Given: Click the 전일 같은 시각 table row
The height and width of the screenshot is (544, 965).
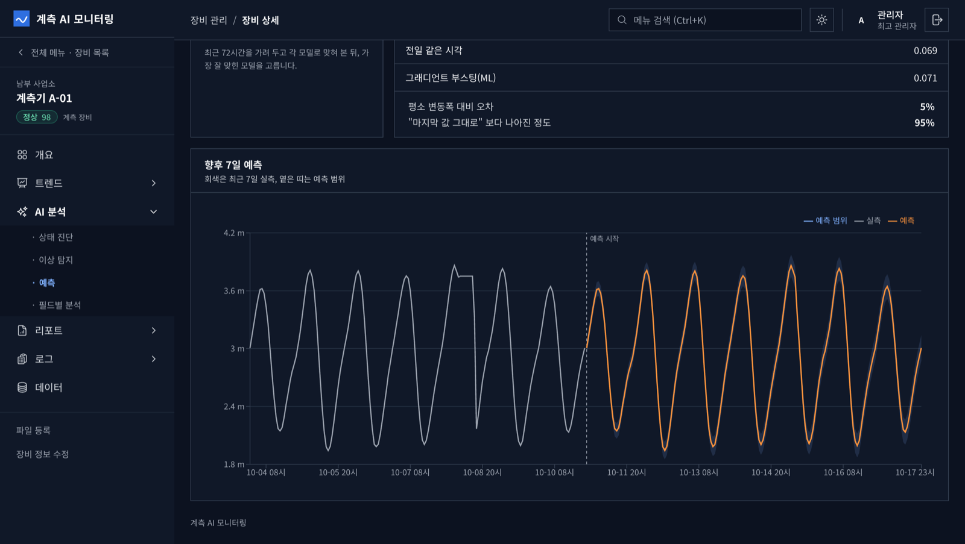Looking at the screenshot, I should click(671, 51).
